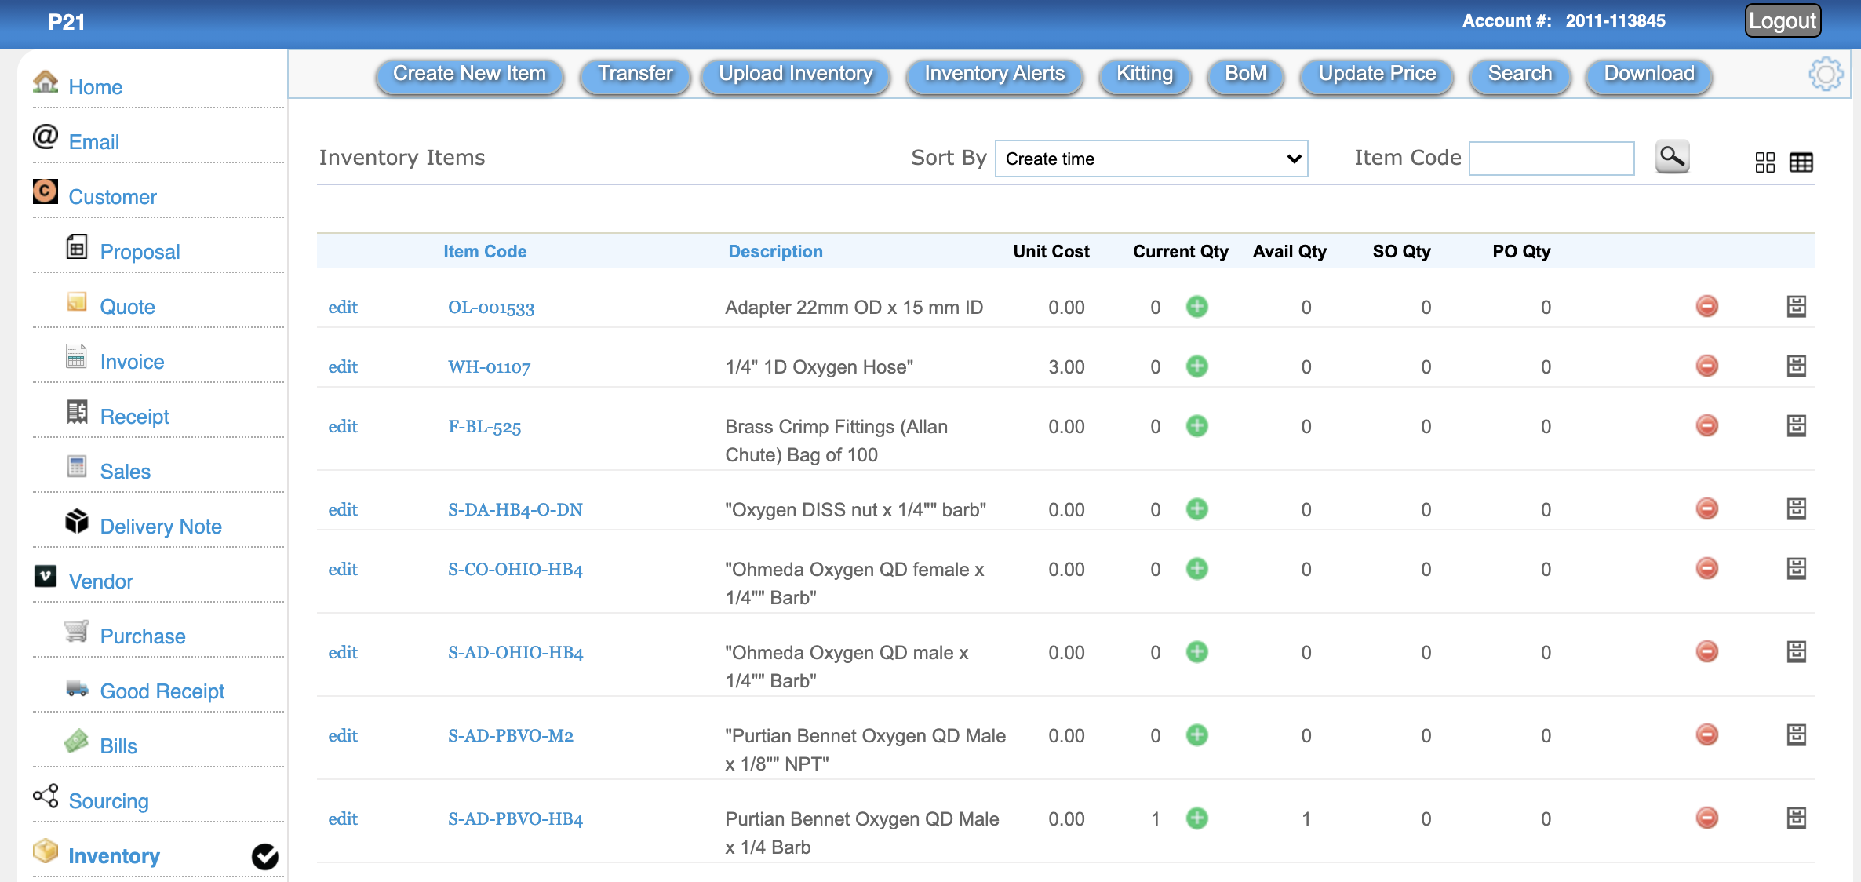
Task: Open the Sourcing sidebar section
Action: tap(108, 800)
